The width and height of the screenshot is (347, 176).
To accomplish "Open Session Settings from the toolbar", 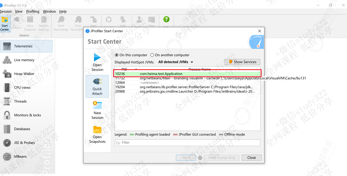I will tap(44, 24).
